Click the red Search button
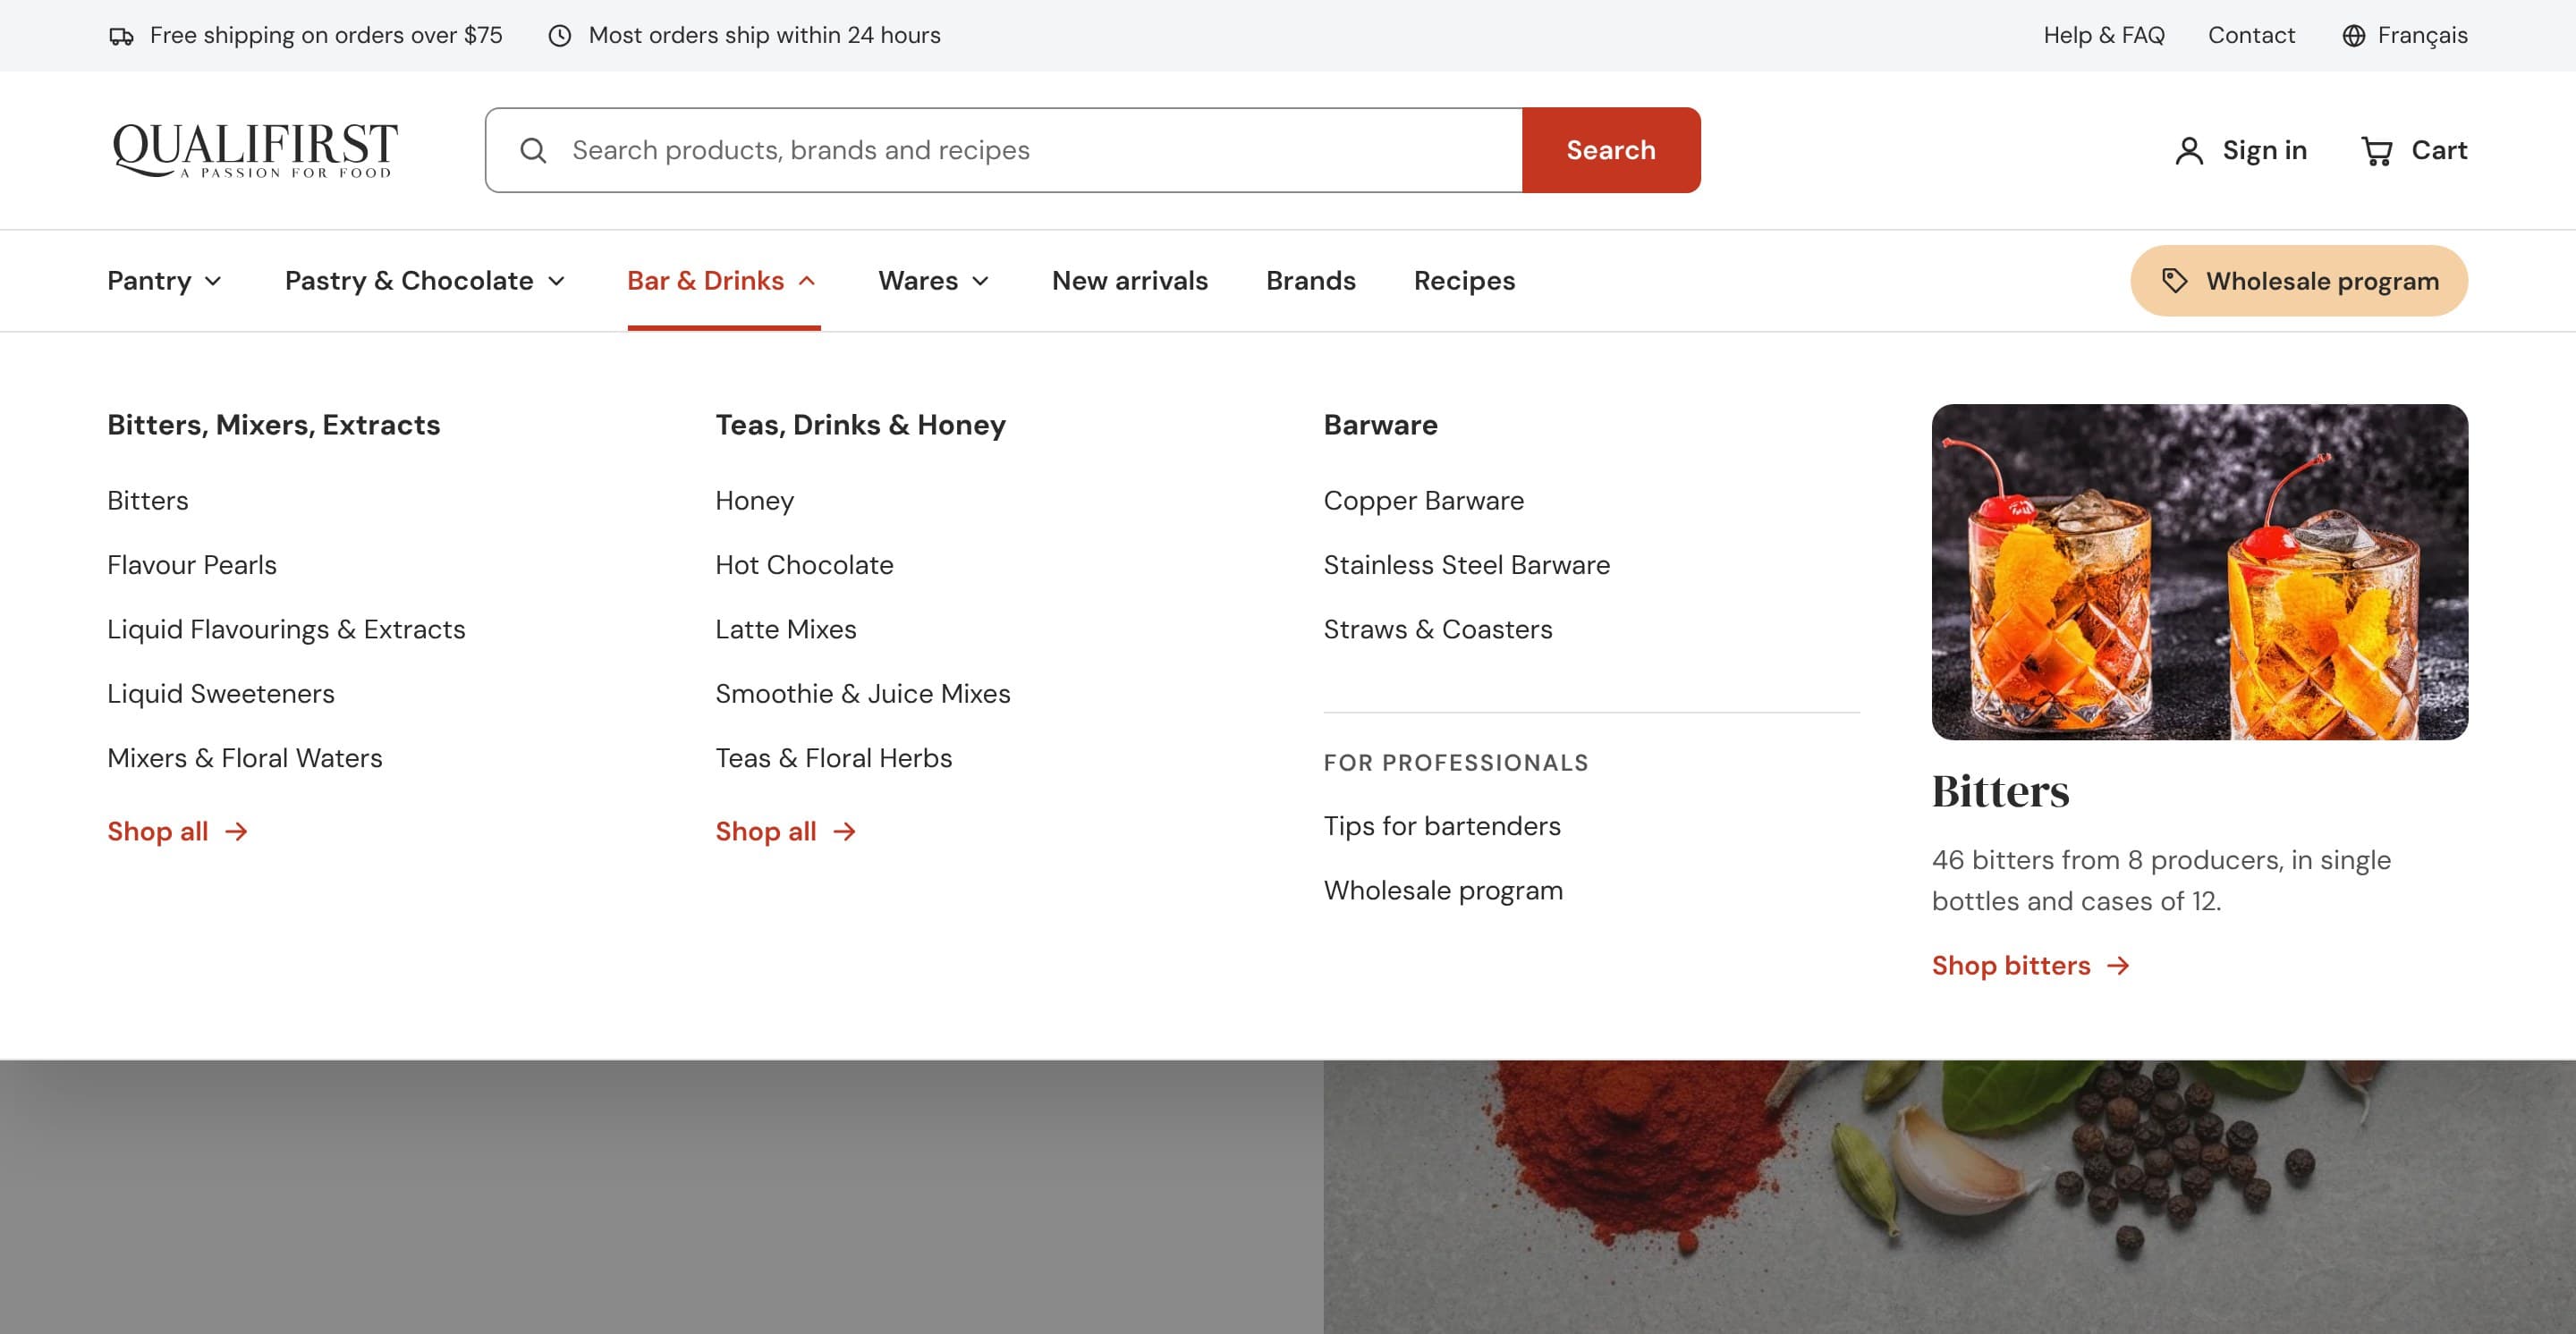Image resolution: width=2576 pixels, height=1334 pixels. point(1611,150)
